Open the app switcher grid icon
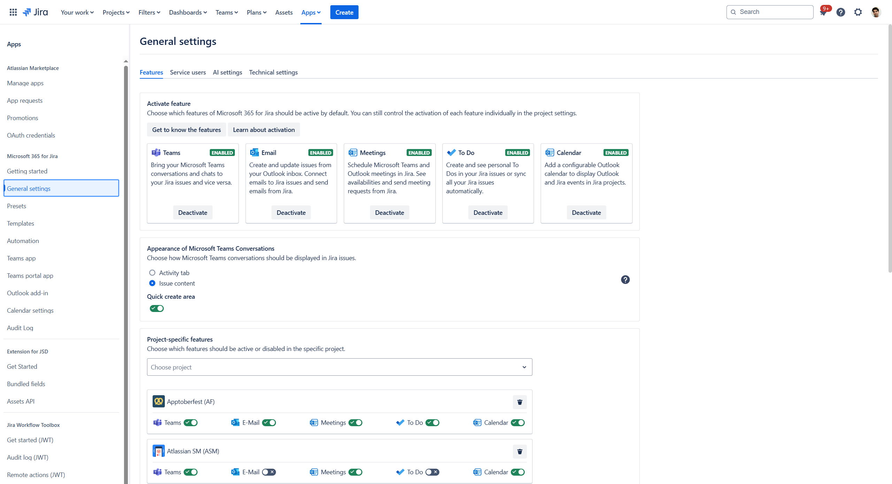The width and height of the screenshot is (892, 484). [13, 12]
